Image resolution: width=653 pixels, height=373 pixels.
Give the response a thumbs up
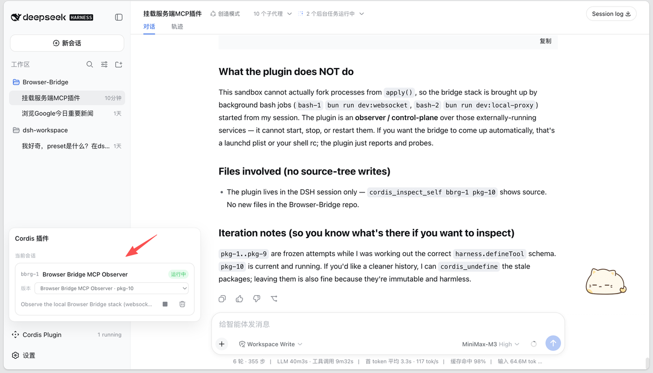[239, 299]
